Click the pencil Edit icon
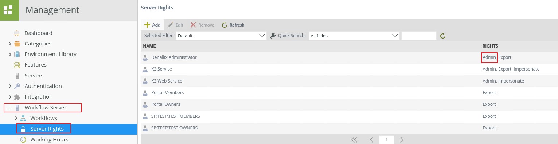558x144 pixels. pos(171,25)
